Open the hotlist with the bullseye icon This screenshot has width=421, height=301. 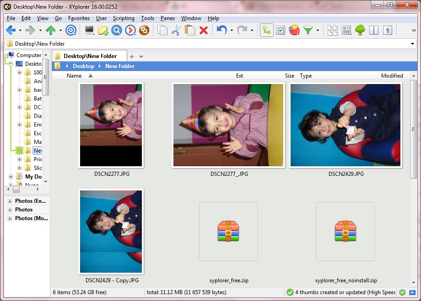coord(71,30)
